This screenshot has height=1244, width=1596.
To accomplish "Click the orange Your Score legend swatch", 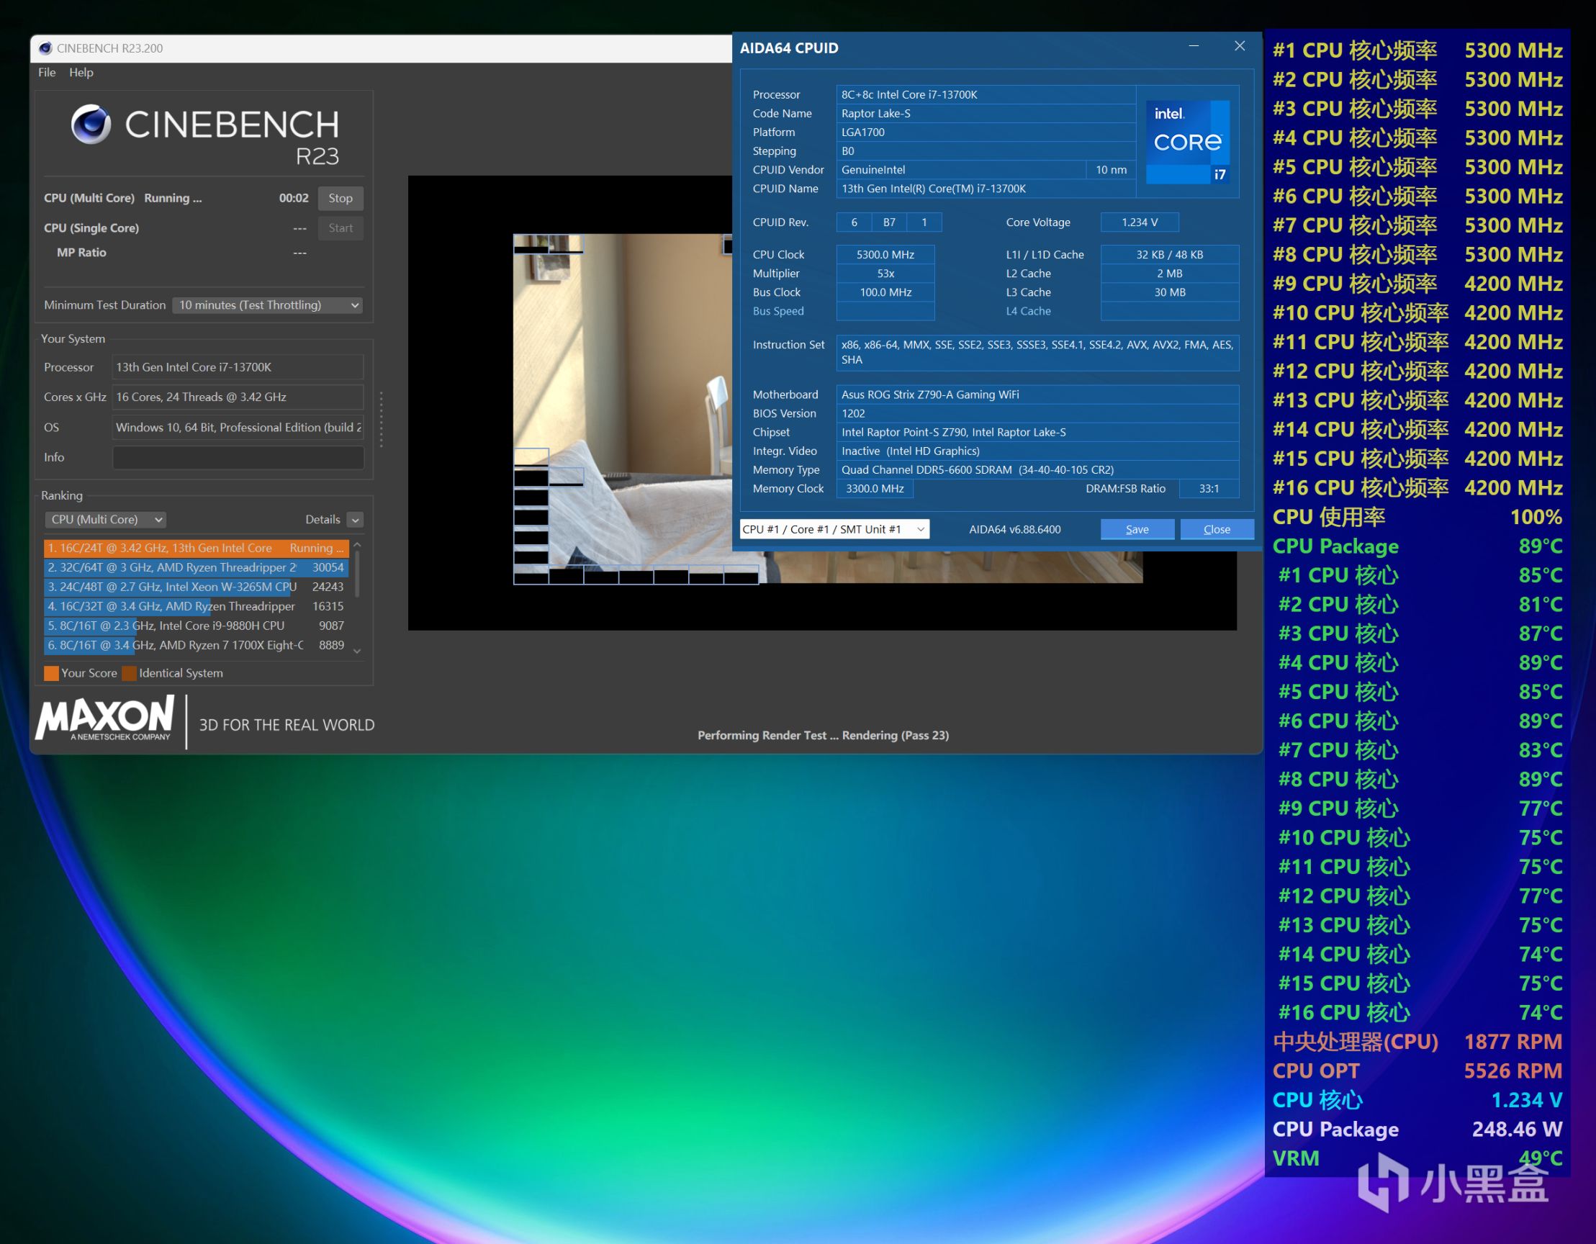I will coord(51,673).
